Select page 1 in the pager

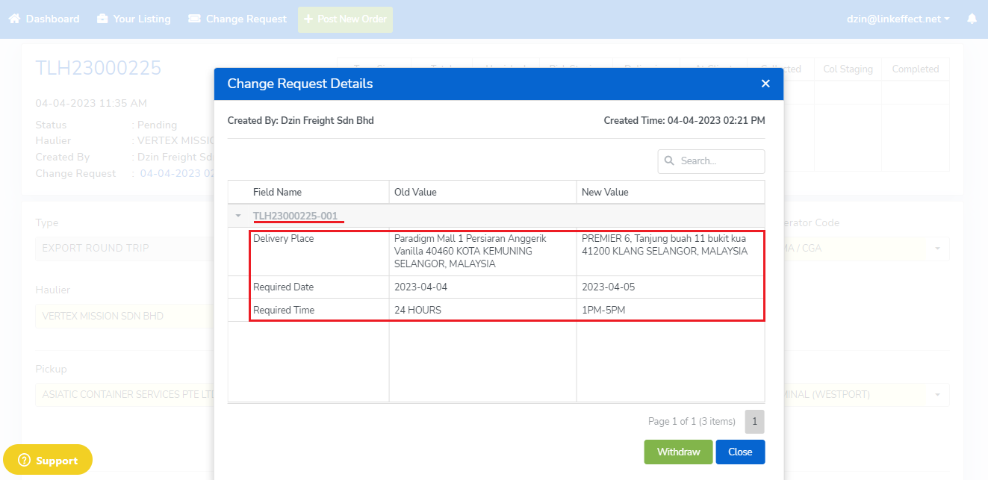coord(754,422)
